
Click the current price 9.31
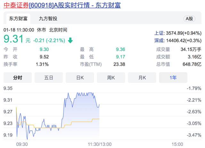(x=13, y=39)
